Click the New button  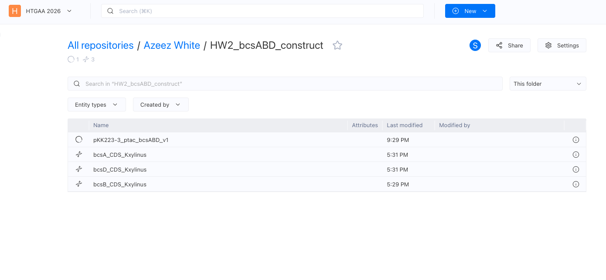tap(470, 11)
